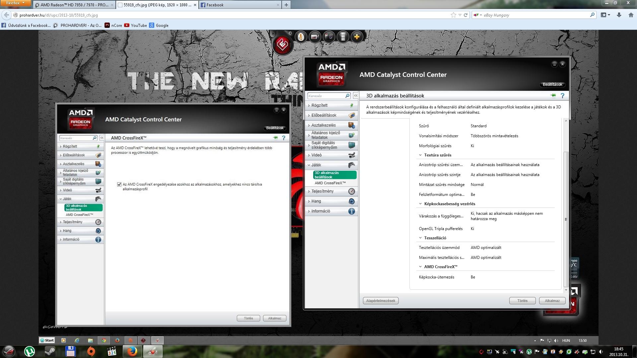
Task: Click the Firefox reload button
Action: tap(466, 15)
